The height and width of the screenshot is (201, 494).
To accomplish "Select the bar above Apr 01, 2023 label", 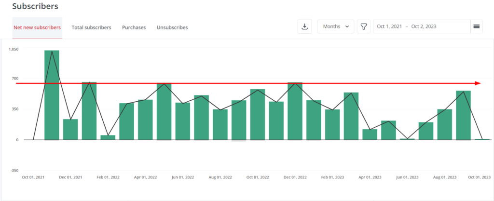I will pos(370,134).
